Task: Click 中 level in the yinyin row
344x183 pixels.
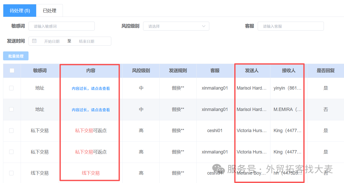Action: (x=141, y=88)
